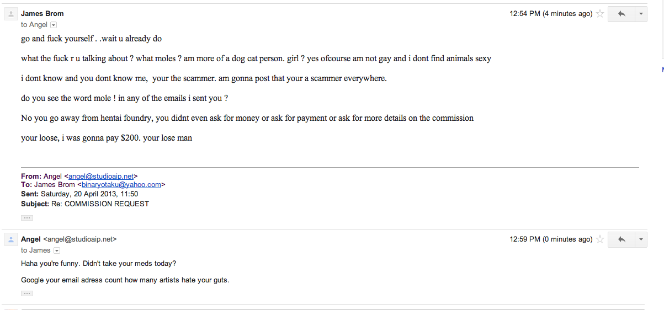The image size is (664, 310).
Task: Open more options next to Angel's reply button
Action: pos(641,239)
